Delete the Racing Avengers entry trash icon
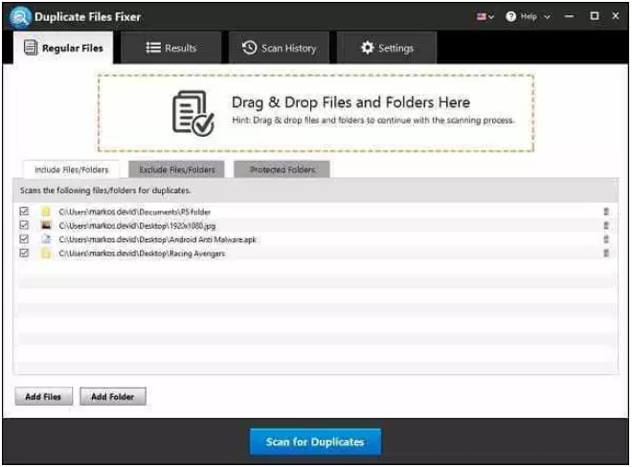Viewport: 632px width, 467px height. 606,253
